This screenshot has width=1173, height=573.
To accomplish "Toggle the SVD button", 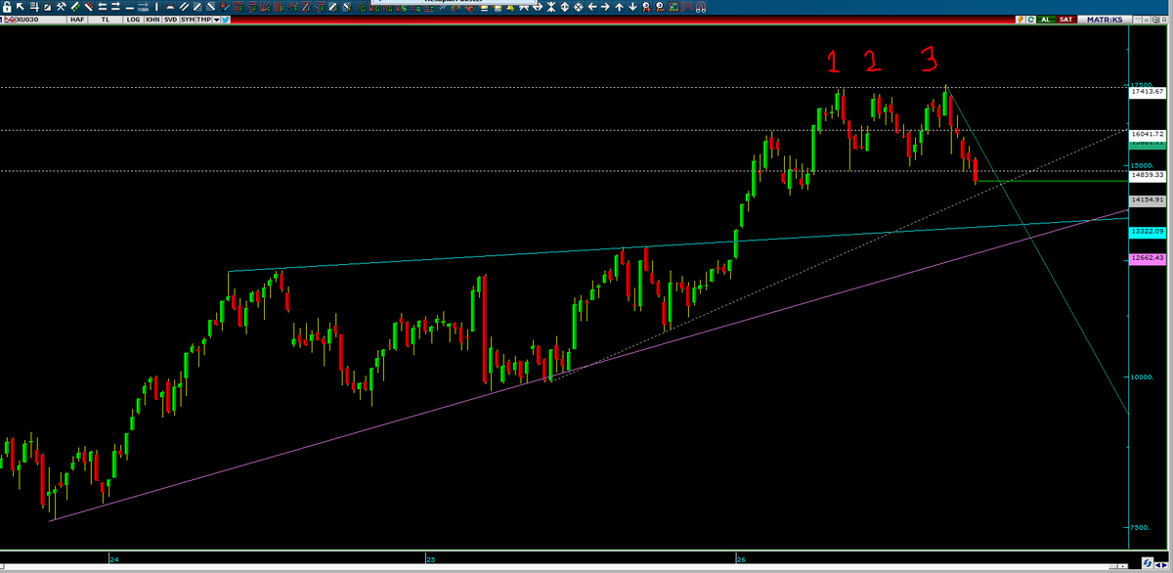I will pyautogui.click(x=171, y=20).
